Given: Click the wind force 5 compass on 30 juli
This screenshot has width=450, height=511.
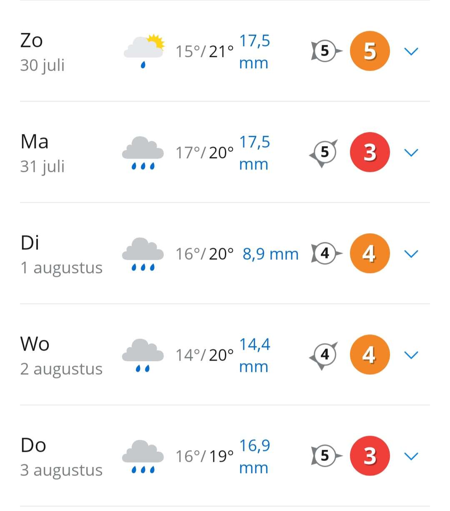Looking at the screenshot, I should click(326, 51).
